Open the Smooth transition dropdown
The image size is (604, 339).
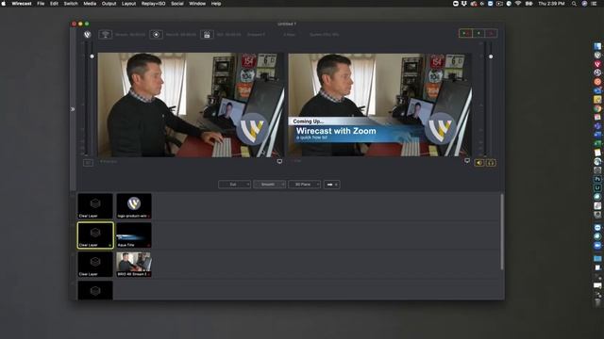tap(270, 185)
